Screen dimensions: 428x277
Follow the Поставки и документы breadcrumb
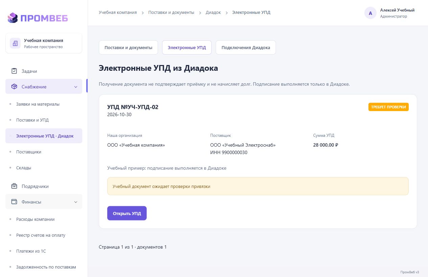[171, 13]
